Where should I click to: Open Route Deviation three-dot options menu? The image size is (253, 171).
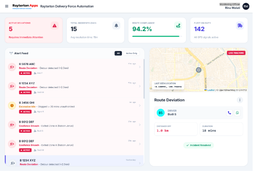(240, 100)
